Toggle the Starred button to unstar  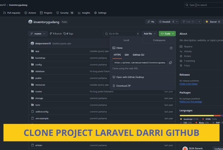coord(213,22)
